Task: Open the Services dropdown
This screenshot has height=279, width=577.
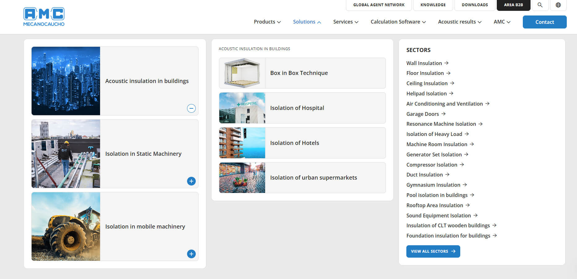Action: click(346, 22)
